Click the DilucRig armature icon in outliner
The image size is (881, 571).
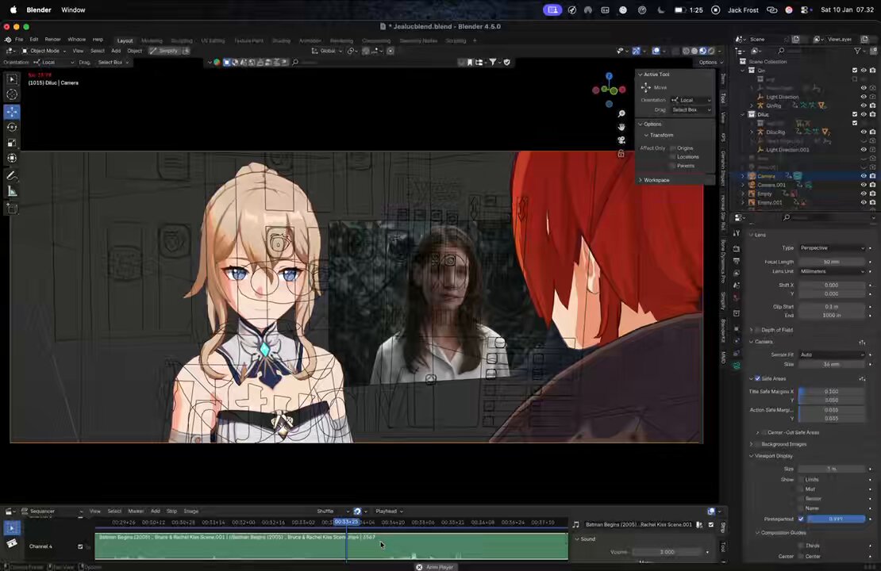tap(761, 132)
